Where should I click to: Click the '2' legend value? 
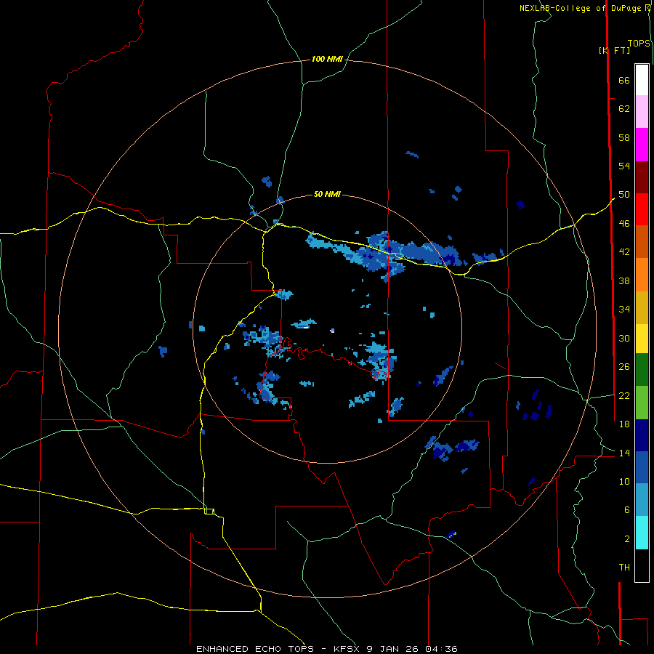(627, 539)
